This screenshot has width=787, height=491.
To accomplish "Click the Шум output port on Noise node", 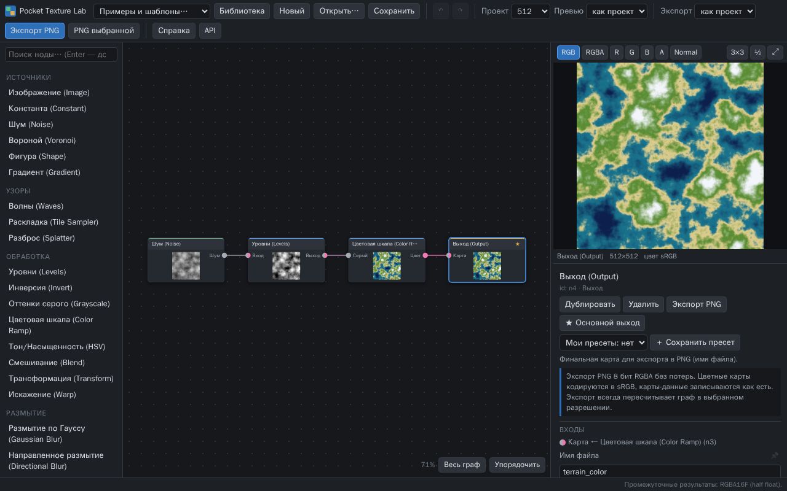I will [224, 255].
